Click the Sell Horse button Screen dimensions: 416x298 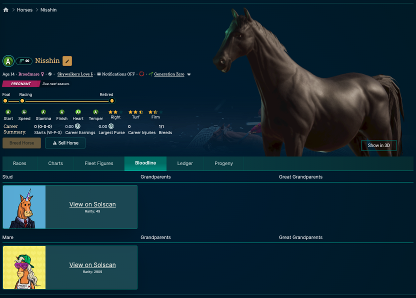click(65, 143)
